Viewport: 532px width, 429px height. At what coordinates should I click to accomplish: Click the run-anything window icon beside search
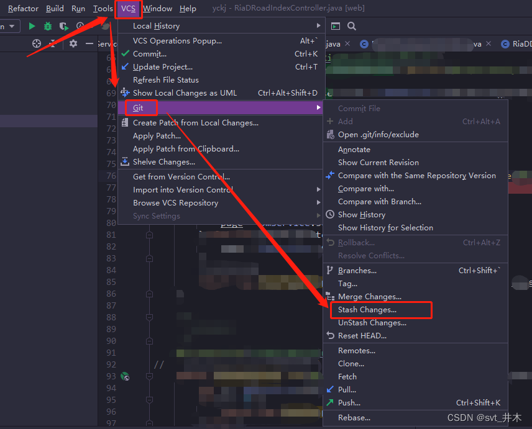[x=336, y=26]
